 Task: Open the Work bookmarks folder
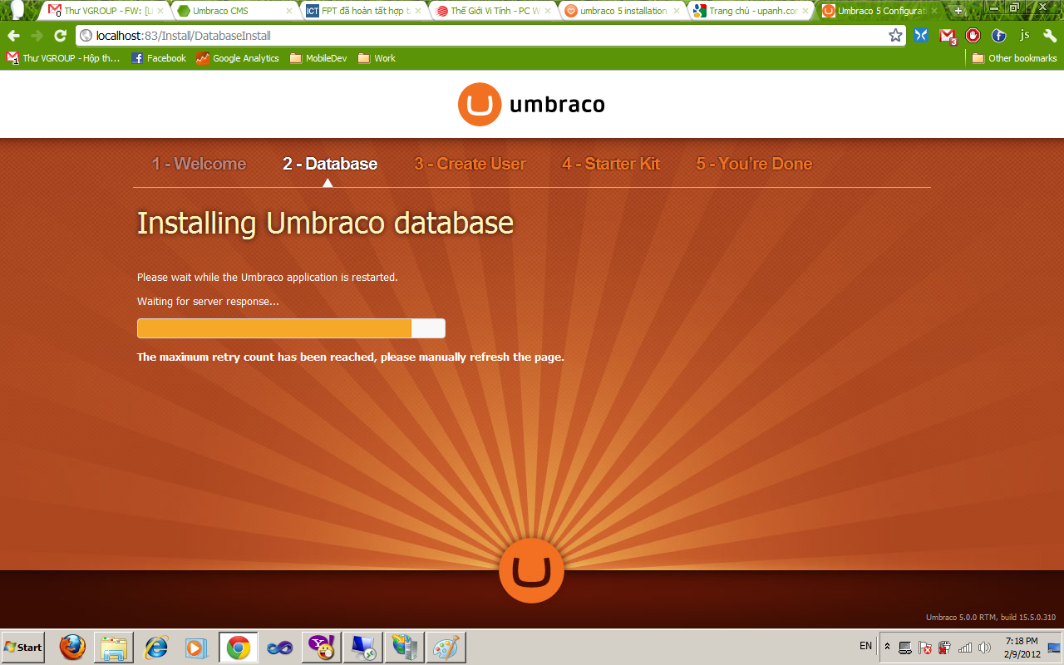point(377,58)
